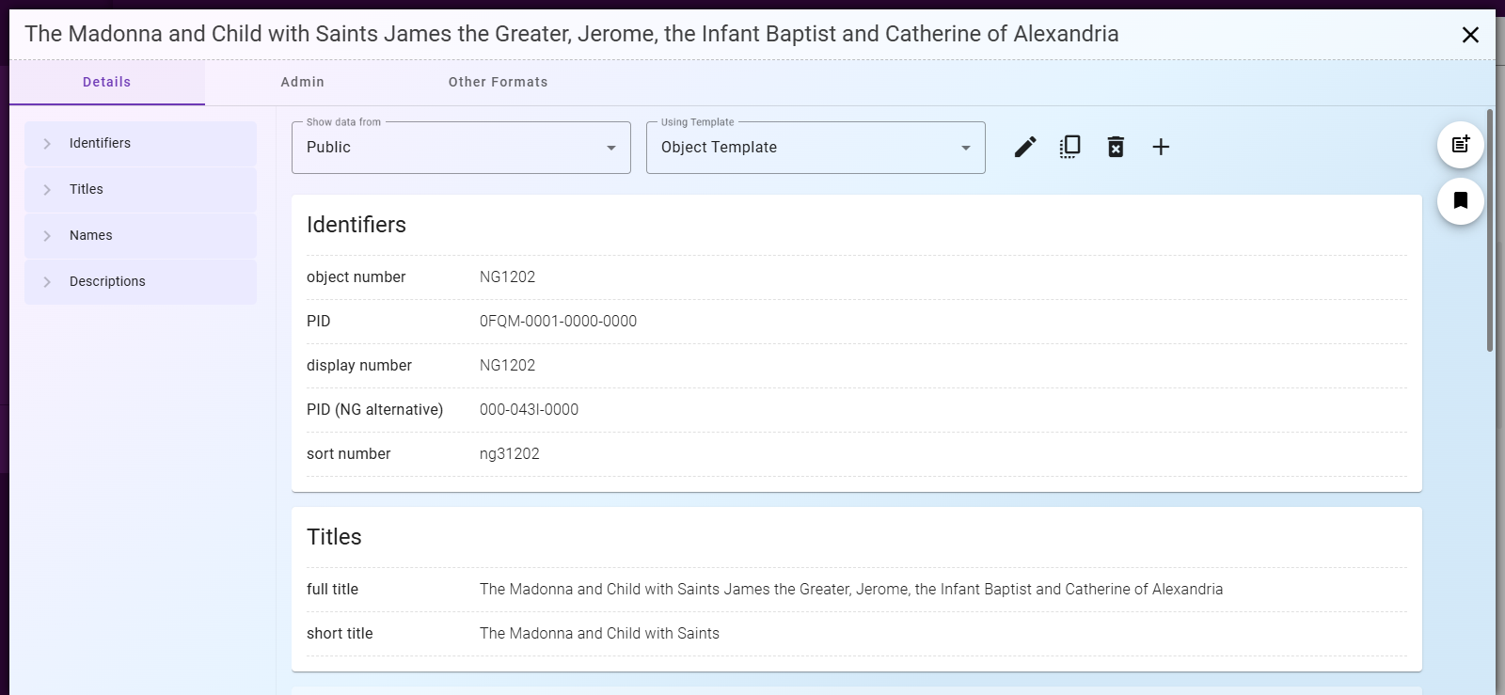1505x695 pixels.
Task: Open the Using Template dropdown
Action: tap(816, 148)
